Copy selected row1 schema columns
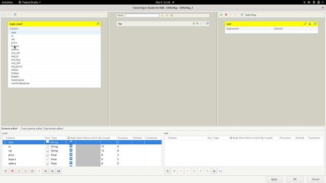Viewport: 326px width, 183px height. click(33, 171)
